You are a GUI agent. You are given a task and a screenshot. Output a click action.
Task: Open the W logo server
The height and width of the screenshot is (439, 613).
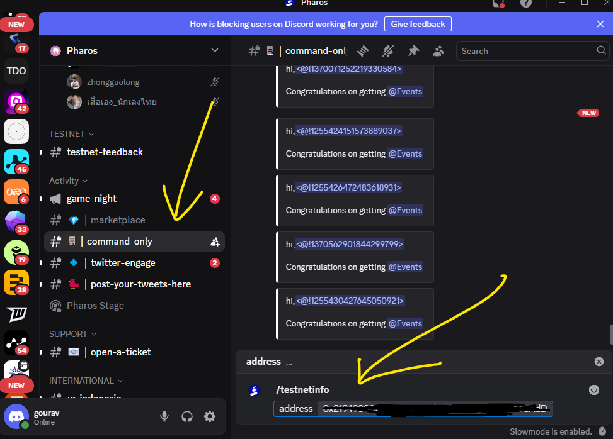click(x=16, y=313)
